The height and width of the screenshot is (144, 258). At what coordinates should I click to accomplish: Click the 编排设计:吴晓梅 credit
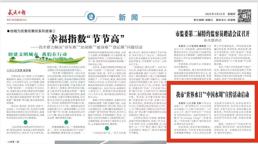tap(225, 20)
